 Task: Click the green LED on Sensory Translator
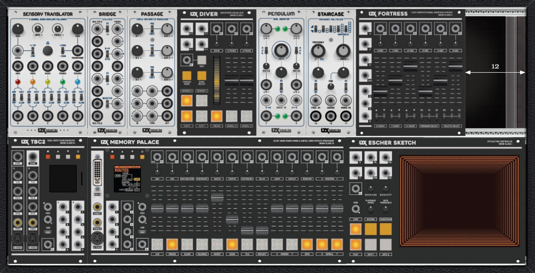coord(63,82)
